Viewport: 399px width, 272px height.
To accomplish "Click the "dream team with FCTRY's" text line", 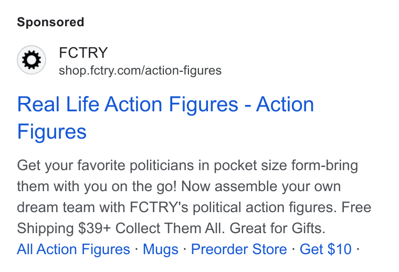I will (102, 207).
